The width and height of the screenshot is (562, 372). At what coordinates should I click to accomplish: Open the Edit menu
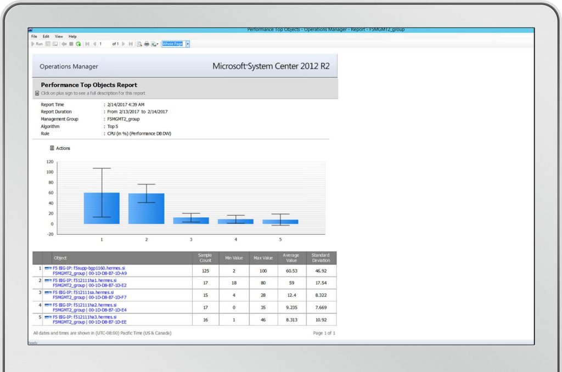[46, 36]
